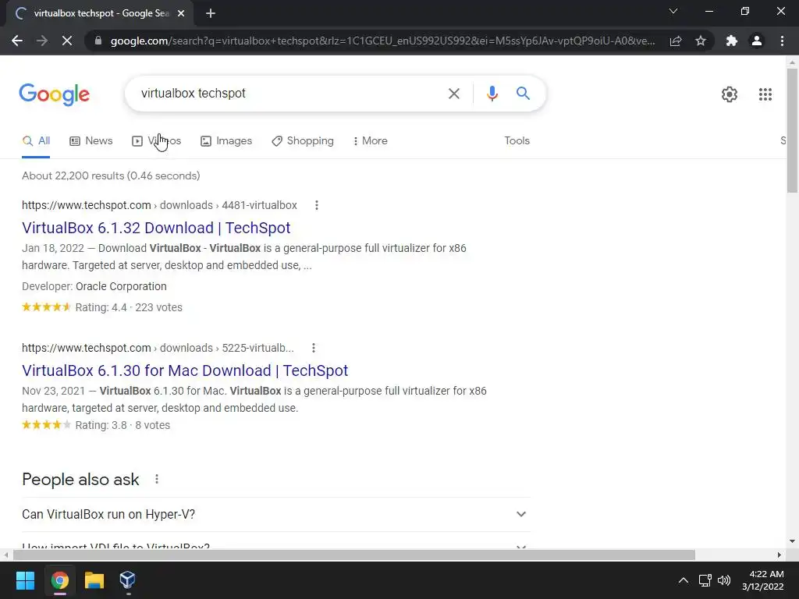This screenshot has width=799, height=599.
Task: Click the Oracle Corporation developer text
Action: (121, 287)
